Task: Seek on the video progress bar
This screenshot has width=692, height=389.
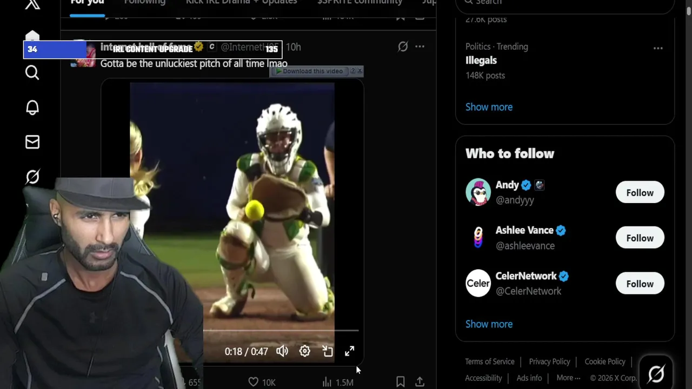Action: tap(281, 330)
